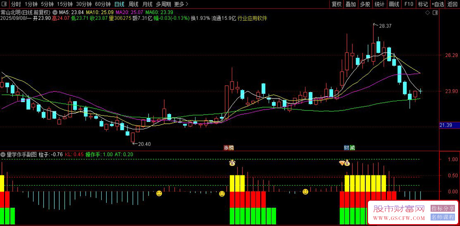Click the third smiley face signal icon
The width and height of the screenshot is (460, 226).
[305, 191]
